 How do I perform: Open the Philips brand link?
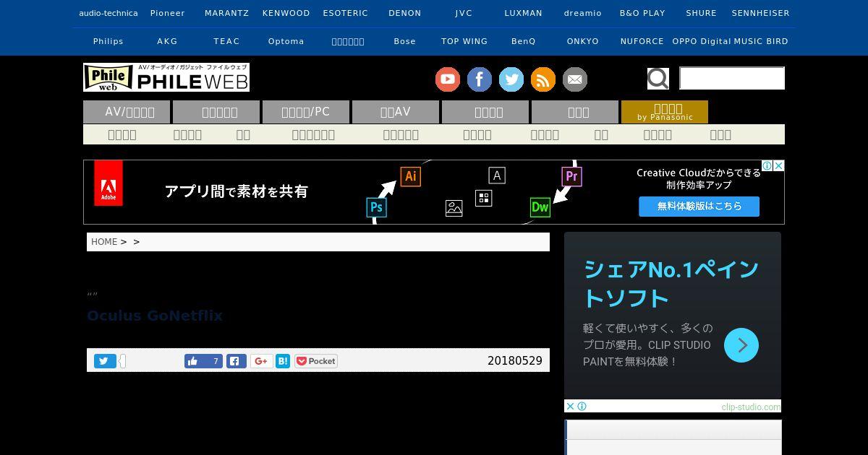coord(109,41)
